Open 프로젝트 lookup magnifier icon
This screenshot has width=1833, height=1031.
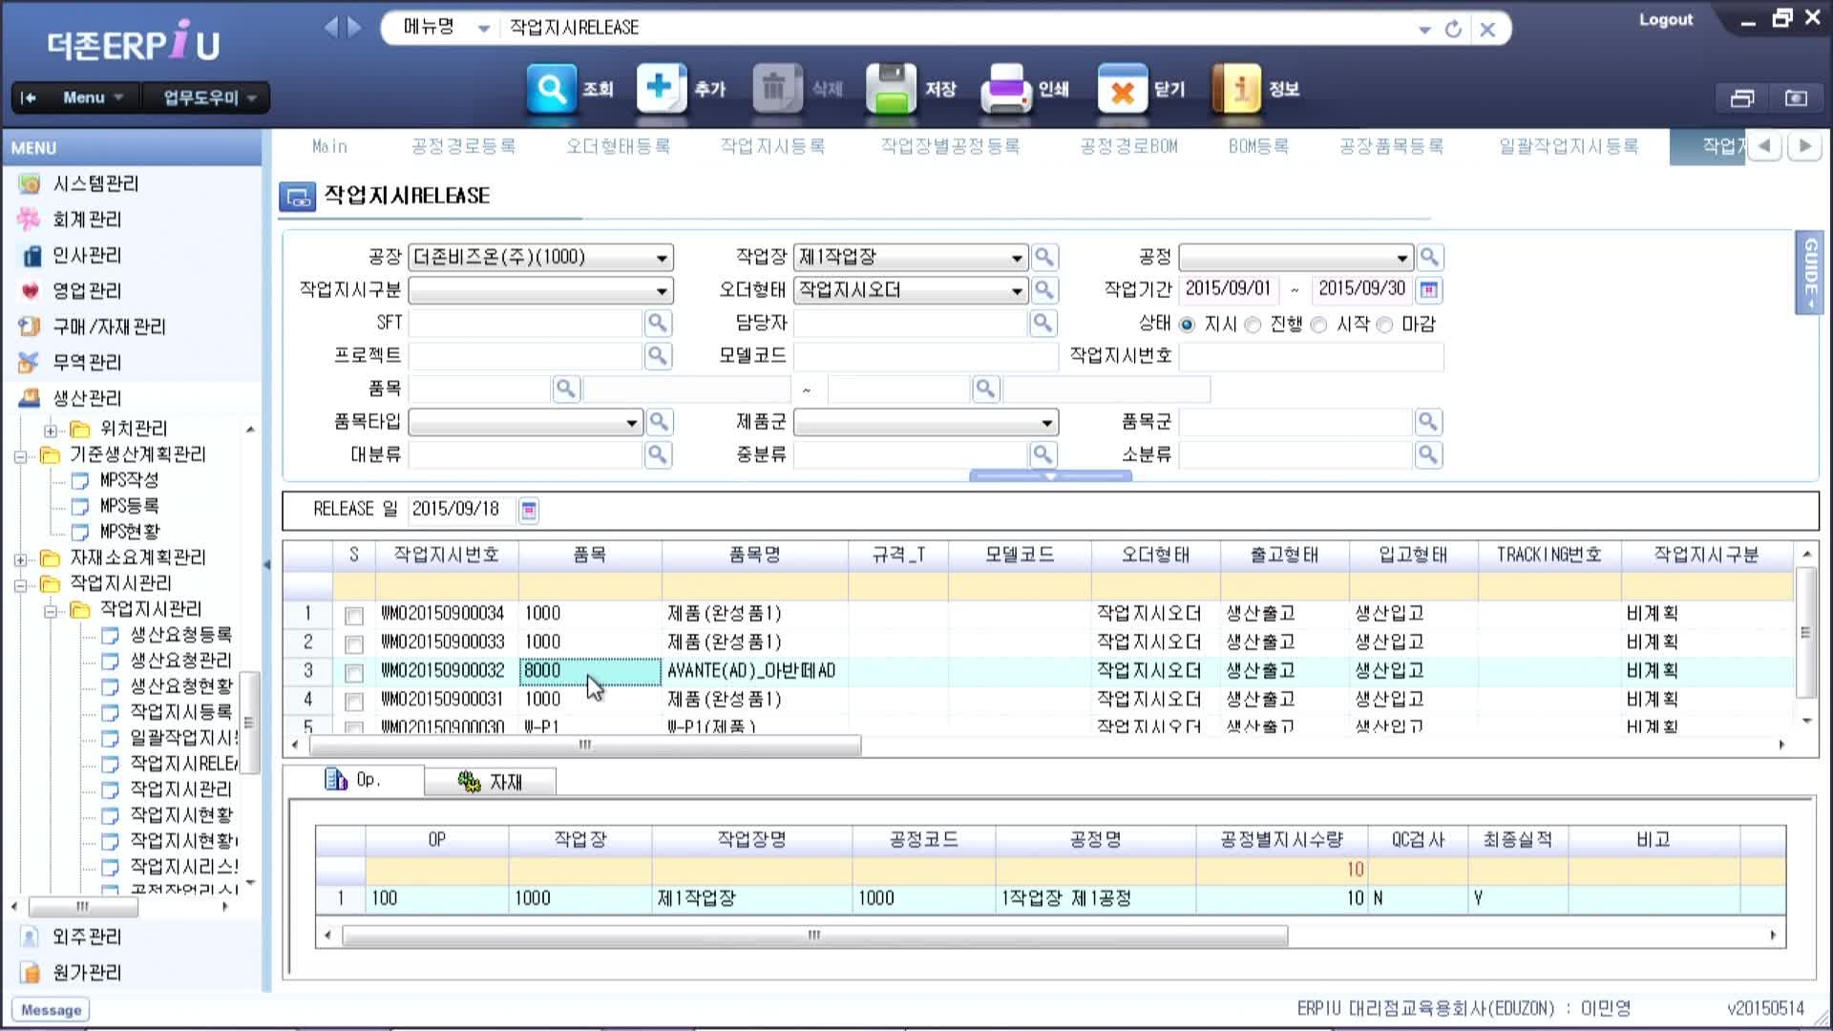[x=657, y=356]
